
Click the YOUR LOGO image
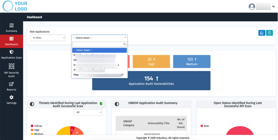point(15,6)
